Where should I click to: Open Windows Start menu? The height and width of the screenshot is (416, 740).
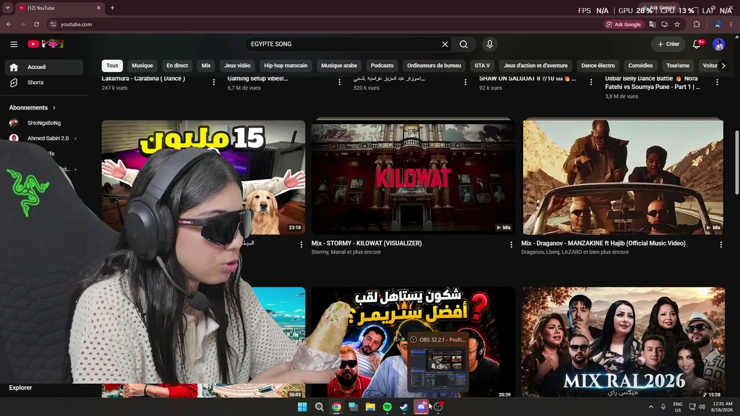pos(302,407)
